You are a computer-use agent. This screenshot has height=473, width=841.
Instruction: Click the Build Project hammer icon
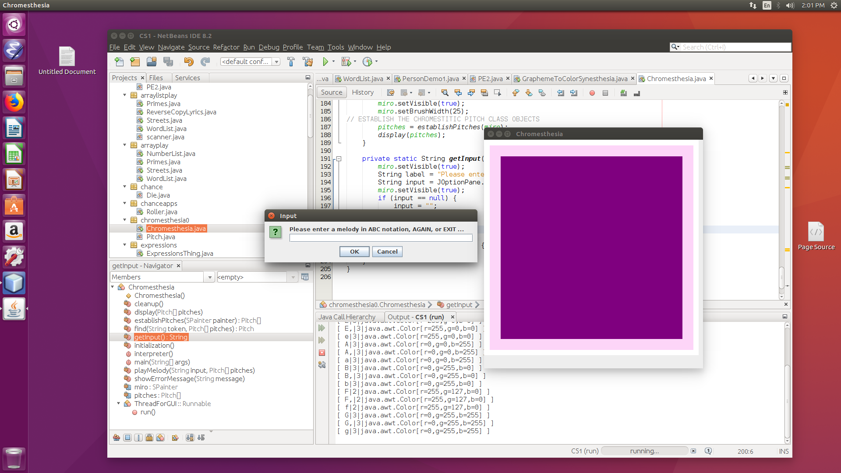(291, 62)
